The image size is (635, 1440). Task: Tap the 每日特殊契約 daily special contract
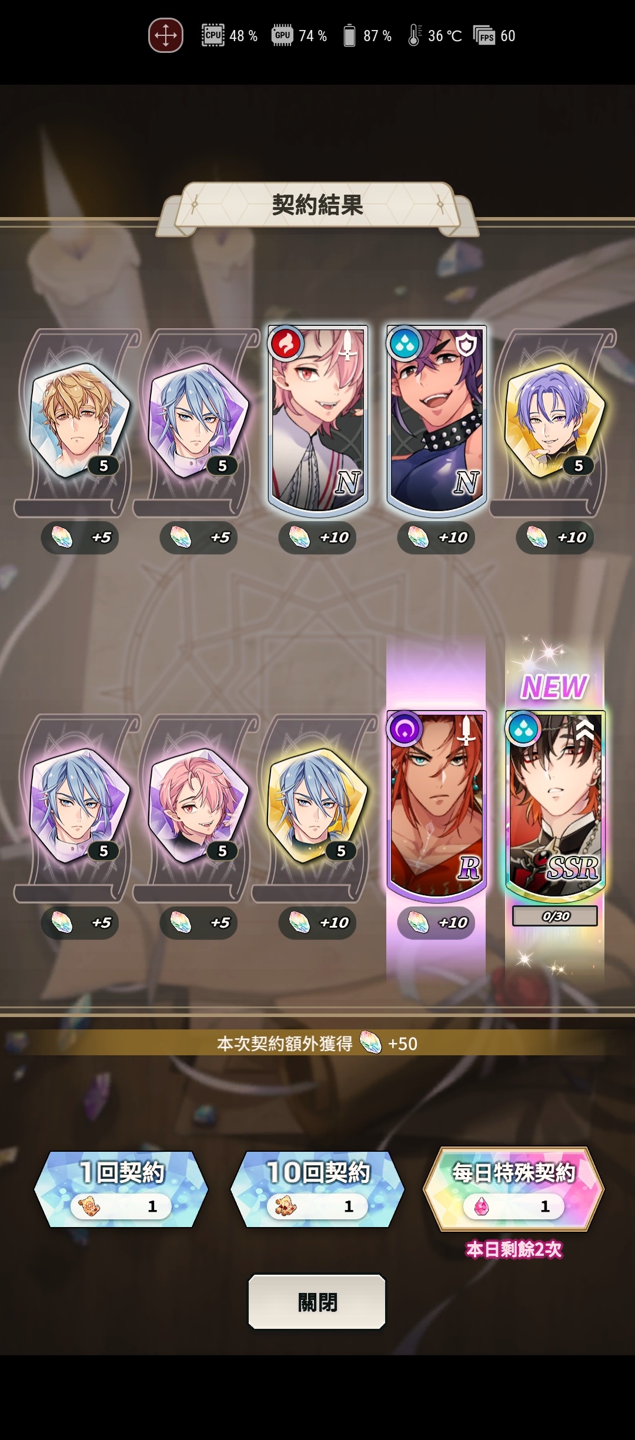[514, 1189]
